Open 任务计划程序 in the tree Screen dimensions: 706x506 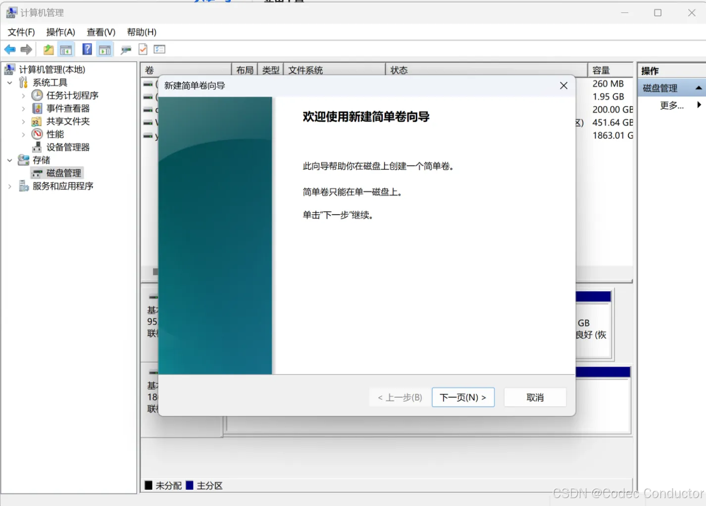(x=72, y=95)
